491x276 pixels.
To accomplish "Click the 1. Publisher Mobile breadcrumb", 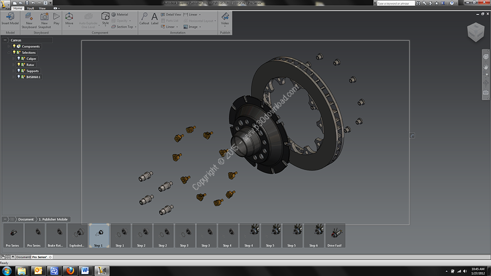I will tap(53, 219).
